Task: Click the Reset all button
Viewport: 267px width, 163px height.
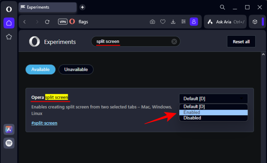Action: coord(241,42)
